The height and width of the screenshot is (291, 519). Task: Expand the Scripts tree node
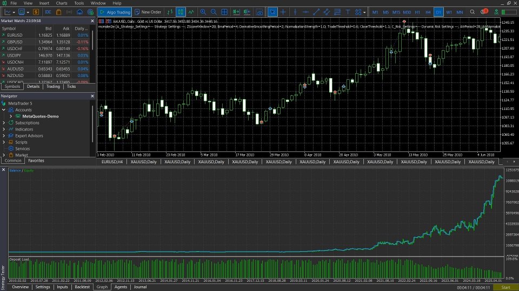4,142
